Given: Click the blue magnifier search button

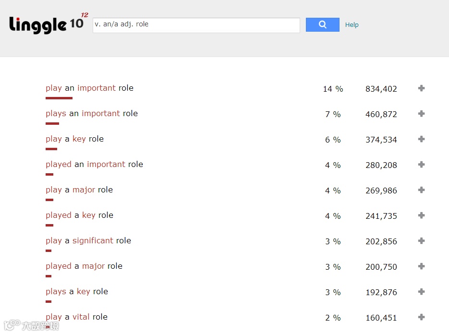Looking at the screenshot, I should click(322, 24).
